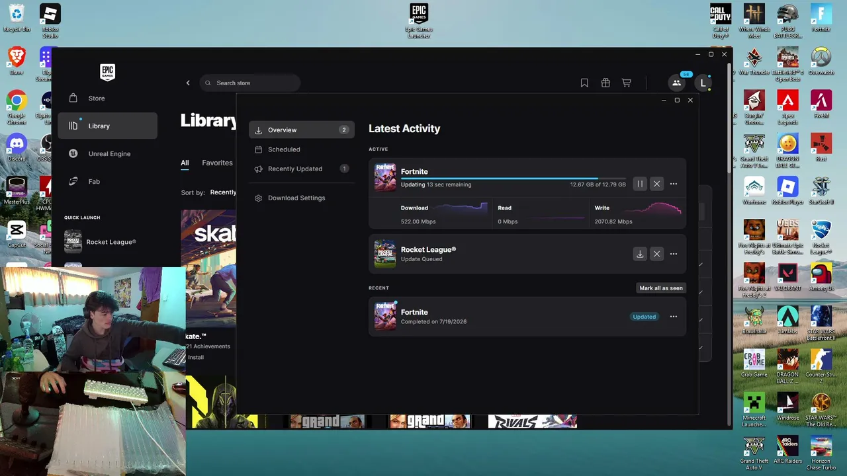Select the Google Chrome desktop icon
The height and width of the screenshot is (476, 847).
tap(17, 107)
